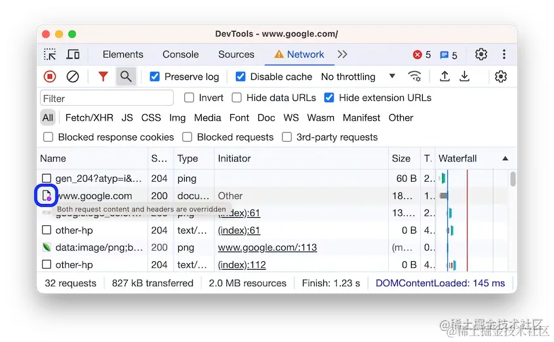Screen dimensions: 554x342
Task: Toggle Preserve log checkbox
Action: coord(155,76)
